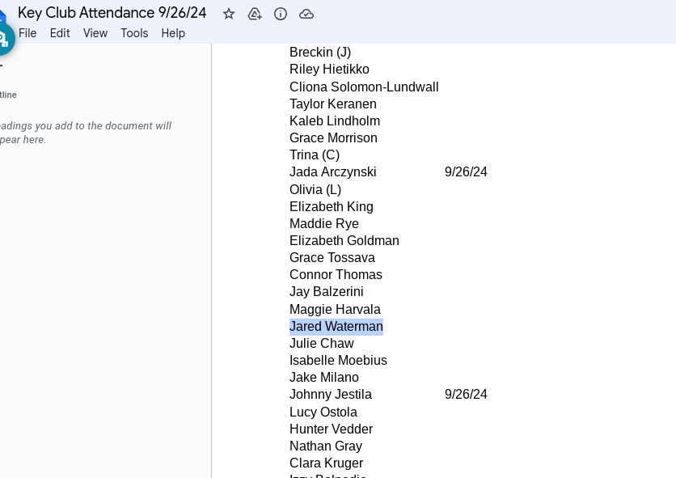Click on the name Riley Hietikko
The width and height of the screenshot is (676, 478).
pos(329,70)
